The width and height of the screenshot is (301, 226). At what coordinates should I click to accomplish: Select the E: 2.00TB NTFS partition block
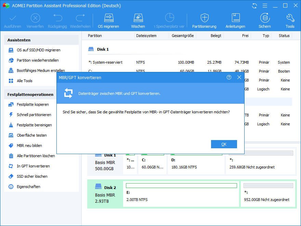(x=181, y=194)
